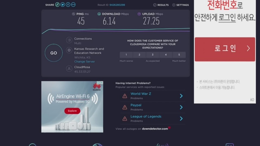260x146 pixels.
Task: Close the Huawei AirEngine ad
Action: click(102, 82)
